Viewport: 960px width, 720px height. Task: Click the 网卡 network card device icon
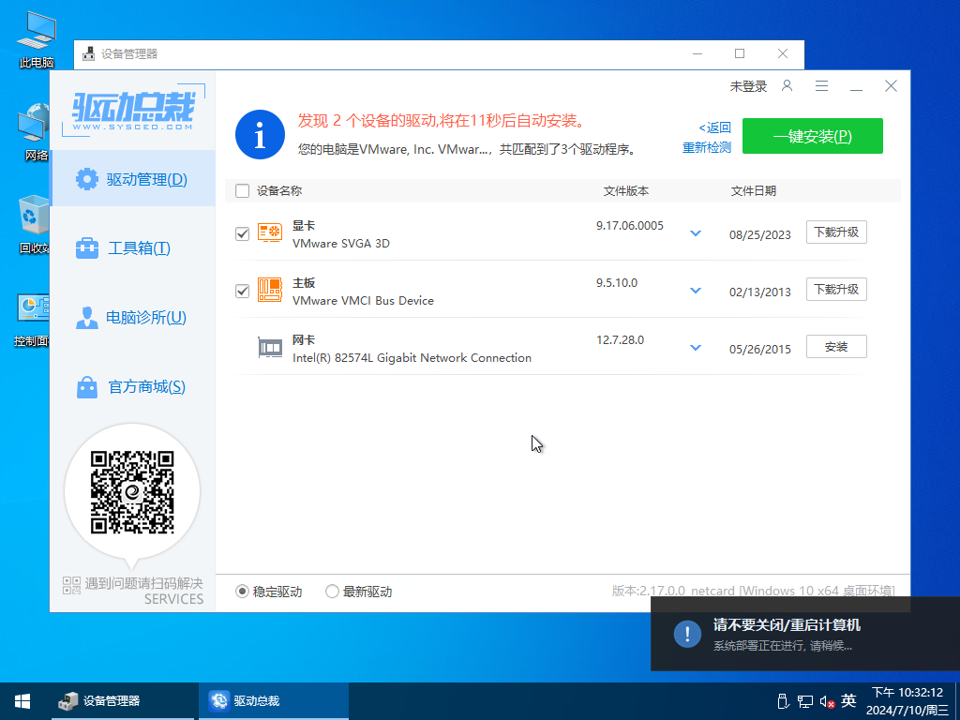270,346
